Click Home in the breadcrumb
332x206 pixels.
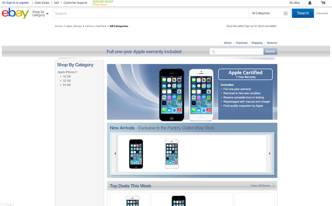(59, 26)
